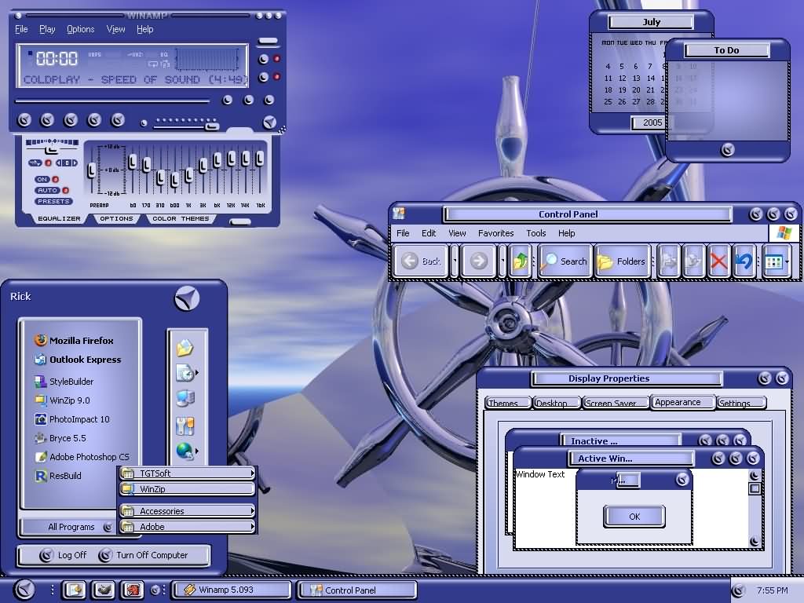The image size is (804, 603).
Task: Launch PhotoImpact 10 from the Start menu
Action: pyautogui.click(x=71, y=419)
